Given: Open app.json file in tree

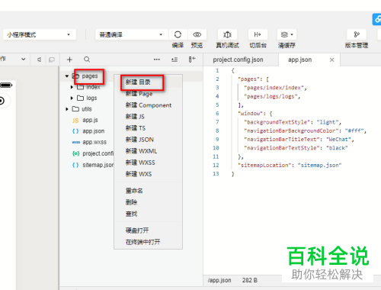Looking at the screenshot, I should pyautogui.click(x=93, y=131).
